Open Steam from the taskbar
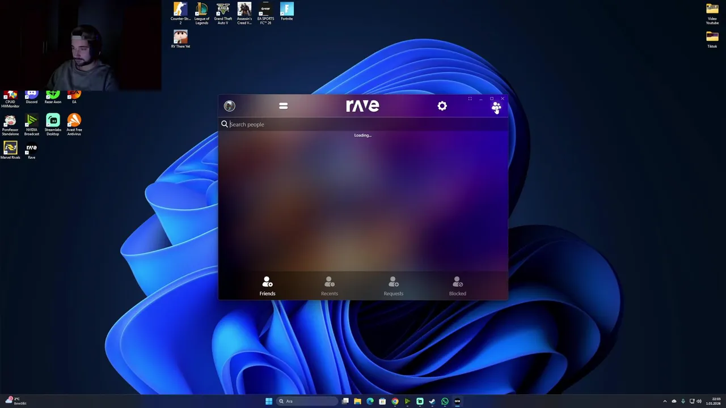Screen dimensions: 726x408 click(x=432, y=401)
